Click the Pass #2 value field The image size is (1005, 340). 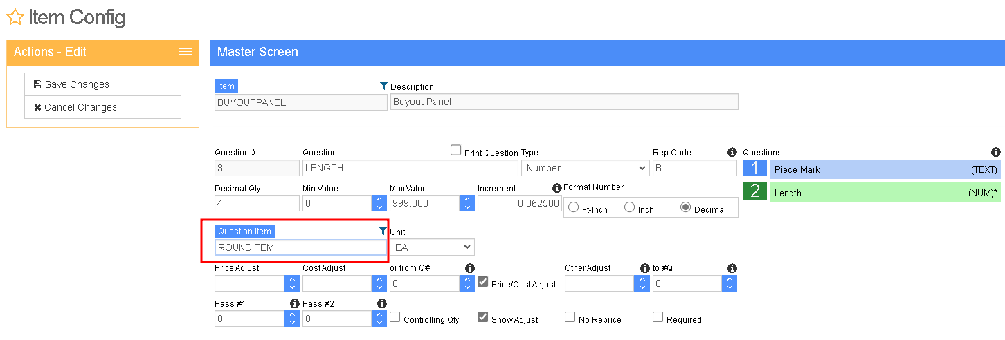tap(337, 319)
